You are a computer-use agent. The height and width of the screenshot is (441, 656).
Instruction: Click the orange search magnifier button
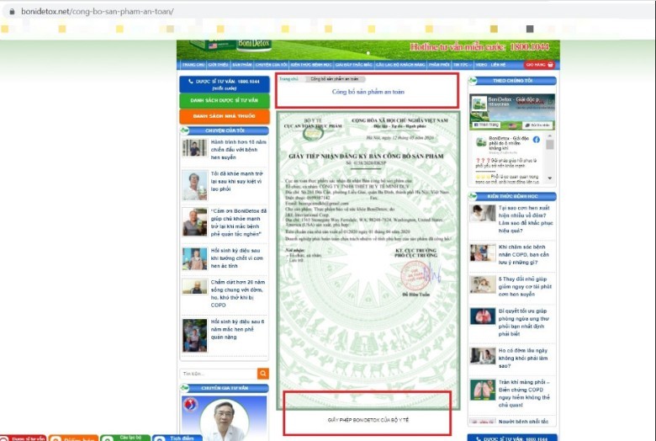click(x=263, y=374)
